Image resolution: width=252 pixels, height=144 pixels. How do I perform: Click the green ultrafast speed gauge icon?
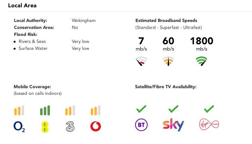coord(201,61)
